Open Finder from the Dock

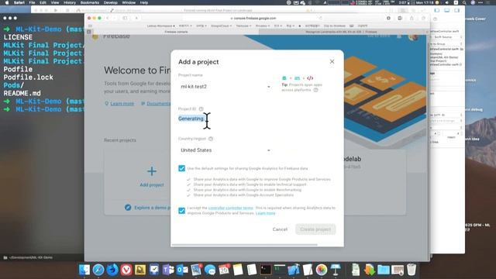(x=84, y=270)
